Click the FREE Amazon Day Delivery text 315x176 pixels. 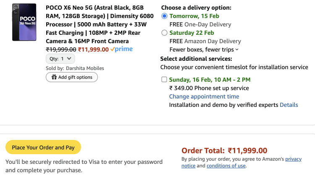[205, 41]
